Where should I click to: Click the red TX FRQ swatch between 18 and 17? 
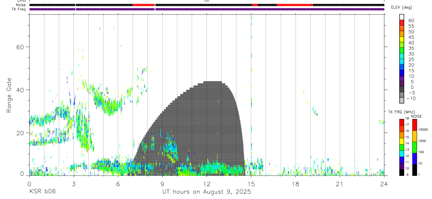pyautogui.click(x=402, y=122)
